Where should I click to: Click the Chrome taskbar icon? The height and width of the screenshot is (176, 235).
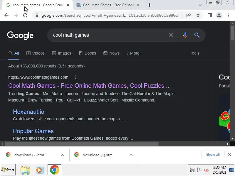pyautogui.click(x=54, y=170)
